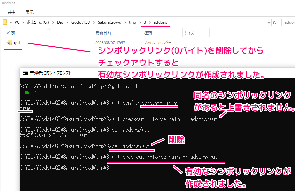Expand the chevron before PC in path
Screen dimensions: 295x191
click(x=10, y=22)
